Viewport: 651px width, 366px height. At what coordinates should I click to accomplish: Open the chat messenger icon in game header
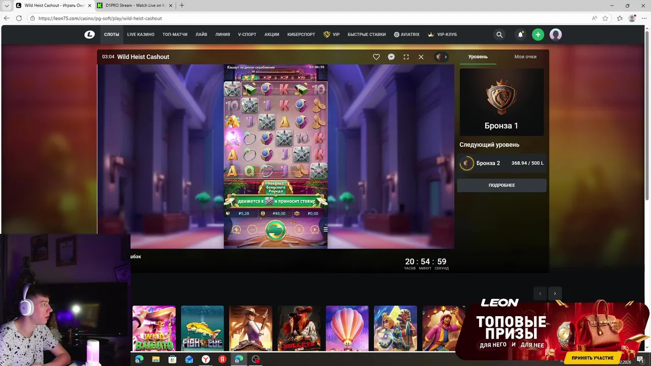coord(391,57)
